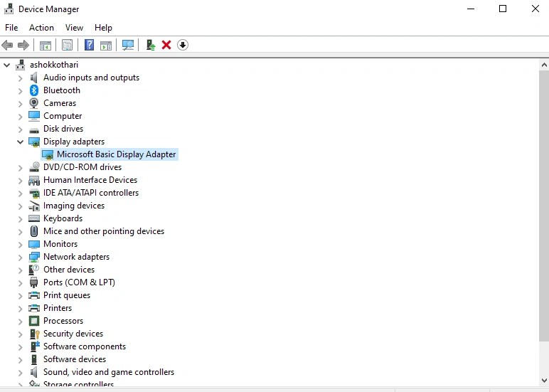The height and width of the screenshot is (392, 549).
Task: Select the Other devices label
Action: (x=69, y=270)
